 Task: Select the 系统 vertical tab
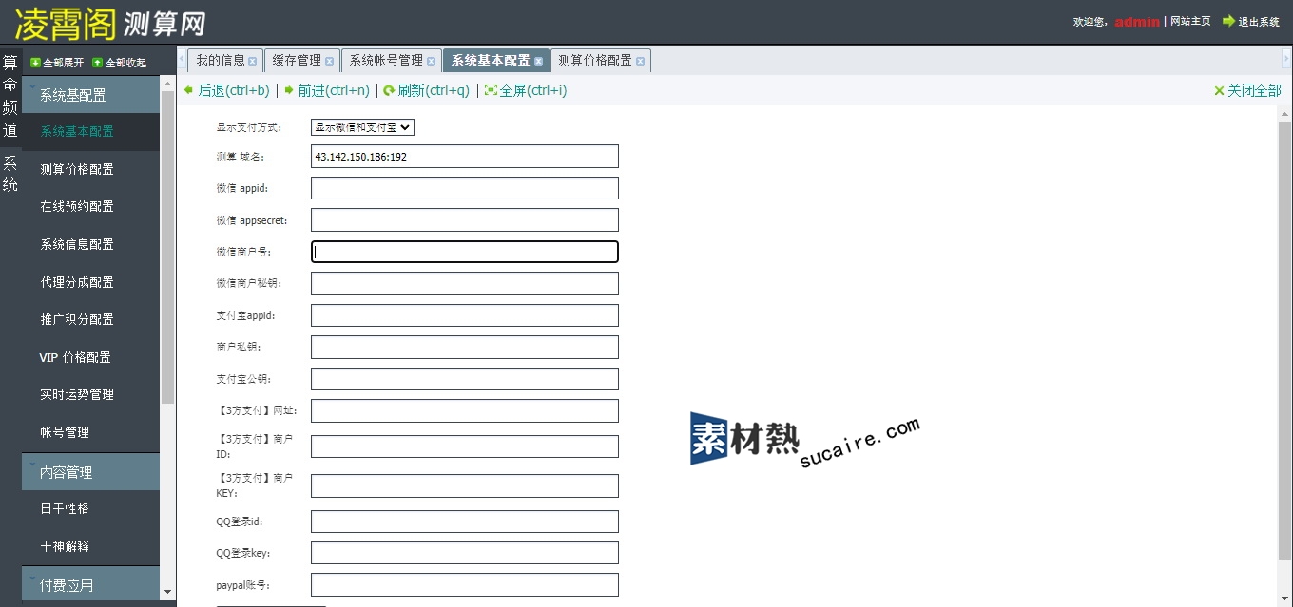(x=10, y=174)
